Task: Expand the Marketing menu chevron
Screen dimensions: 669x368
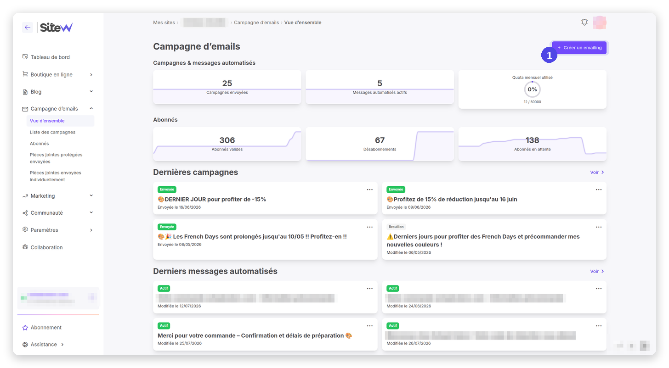Action: coord(91,195)
